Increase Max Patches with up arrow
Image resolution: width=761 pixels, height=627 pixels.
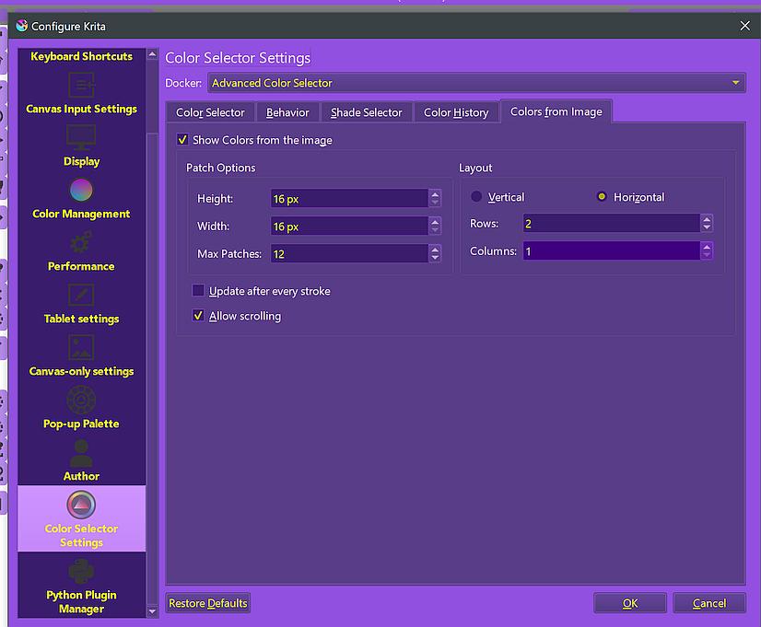[x=435, y=250]
